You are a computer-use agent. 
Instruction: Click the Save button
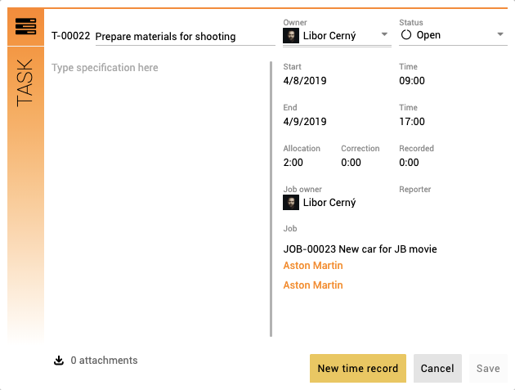click(488, 368)
